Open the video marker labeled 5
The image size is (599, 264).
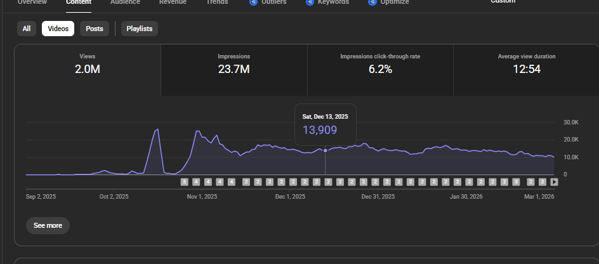tap(185, 181)
